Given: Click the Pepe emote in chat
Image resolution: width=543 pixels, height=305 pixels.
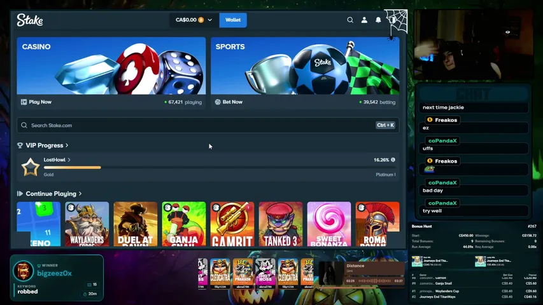Looking at the screenshot, I should [430, 169].
